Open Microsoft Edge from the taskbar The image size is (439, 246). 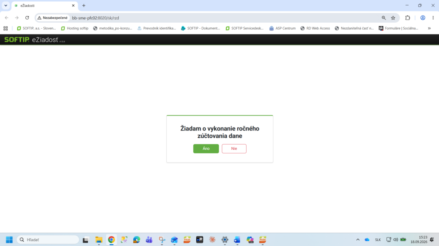point(137,240)
